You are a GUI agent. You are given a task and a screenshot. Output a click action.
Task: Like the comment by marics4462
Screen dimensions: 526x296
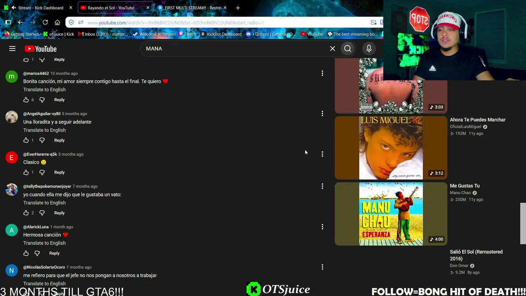point(26,100)
